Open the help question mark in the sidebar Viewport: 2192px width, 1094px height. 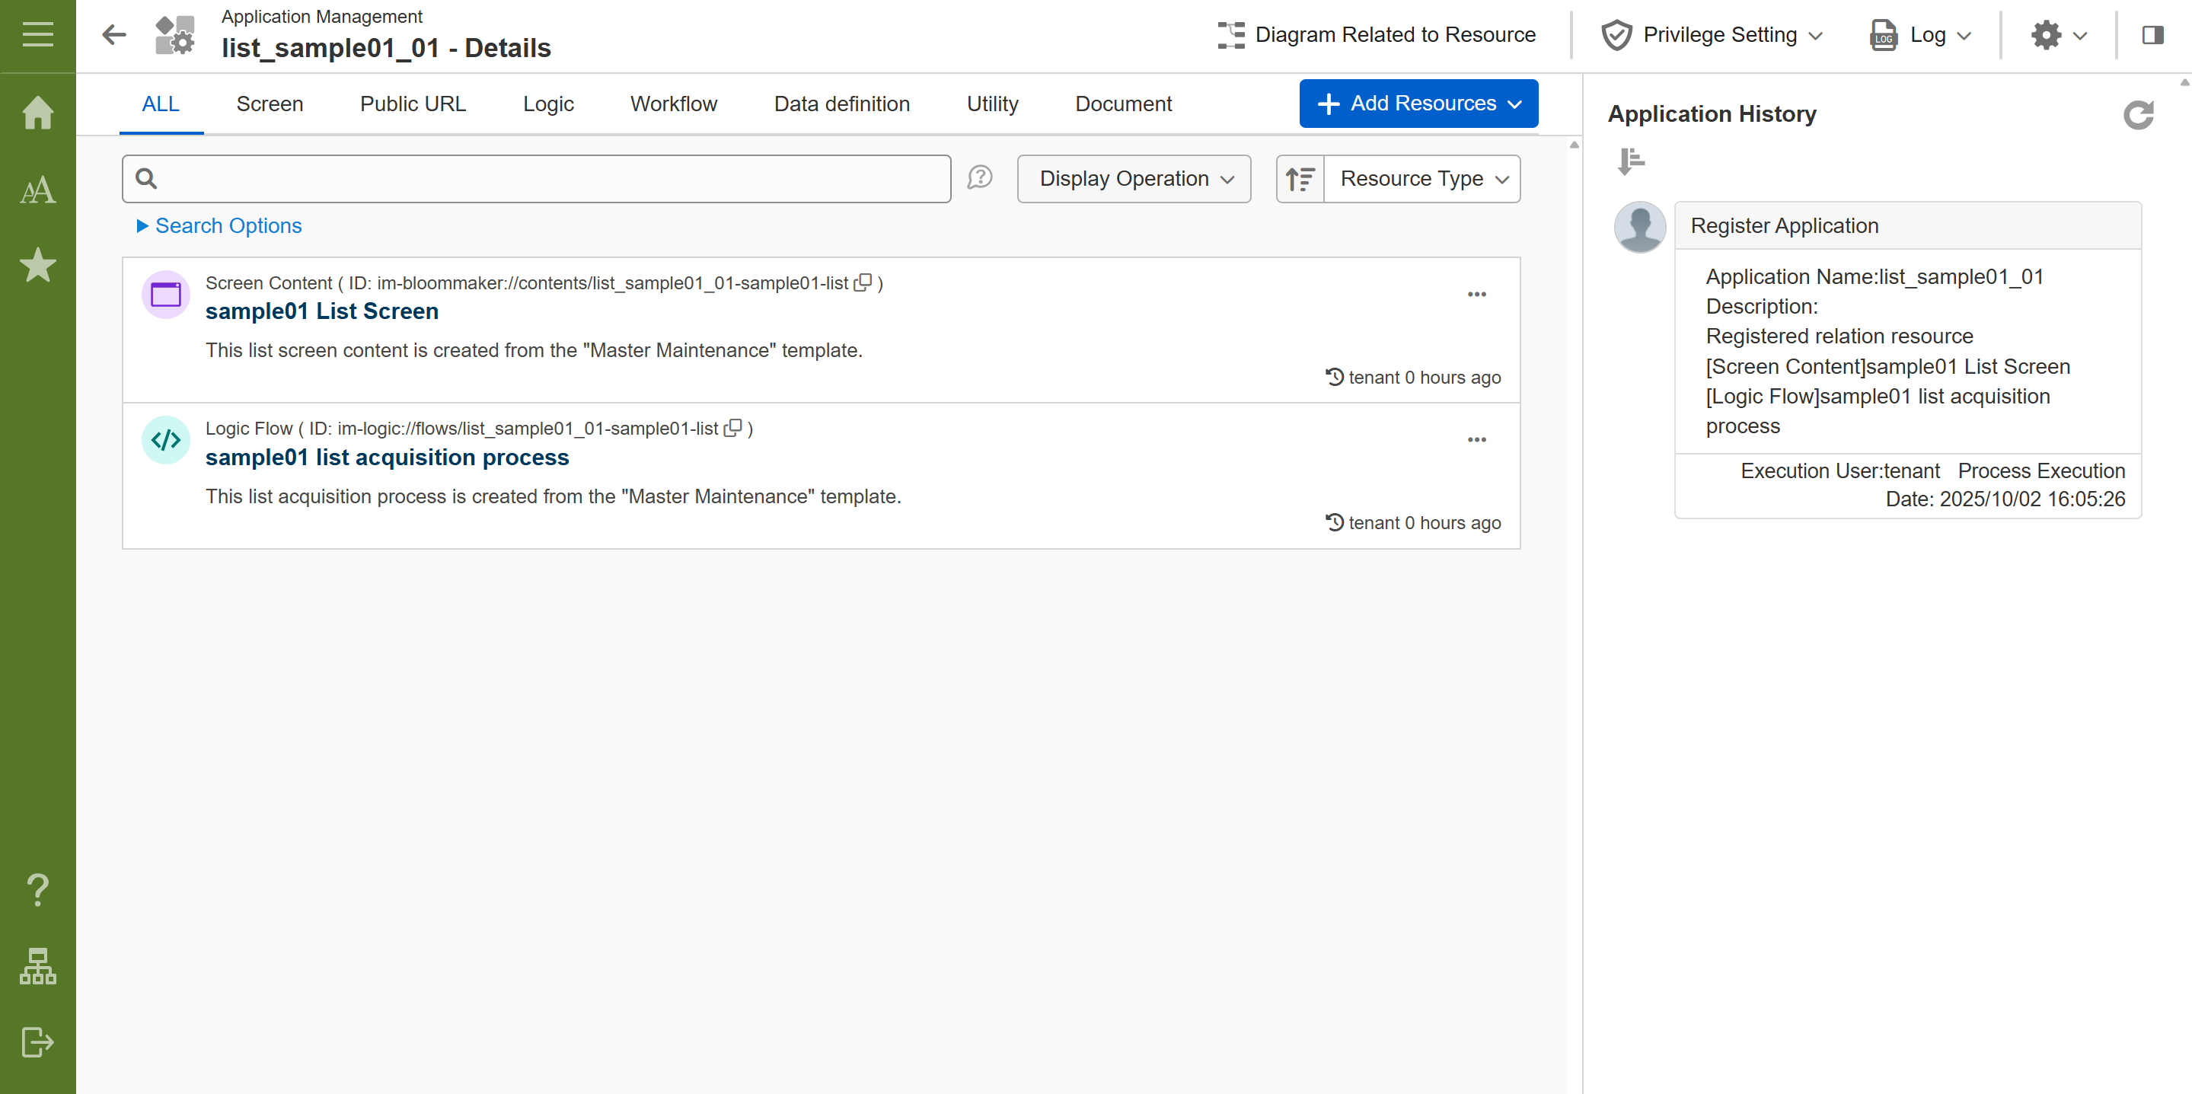tap(37, 890)
